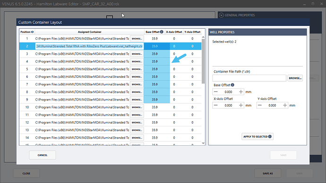Click Y-Axis Offset 0 cell in row 13
The image size is (326, 183).
point(192,130)
